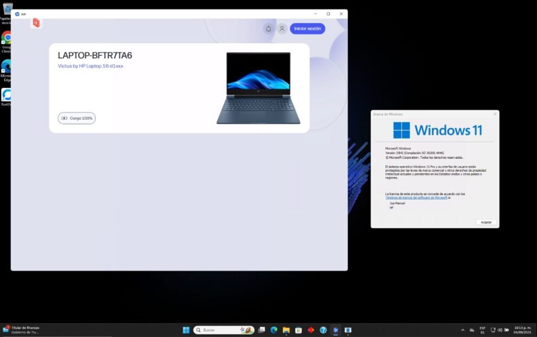Open the Victus by HP Laptop 16-d1xxx link
The width and height of the screenshot is (537, 337).
[x=90, y=66]
